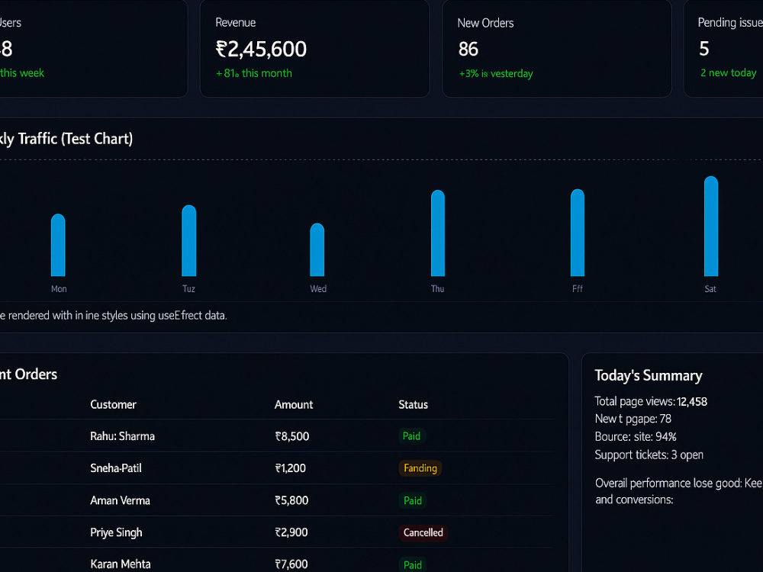Click the Recent Orders heading
Image resolution: width=763 pixels, height=572 pixels.
(x=28, y=374)
